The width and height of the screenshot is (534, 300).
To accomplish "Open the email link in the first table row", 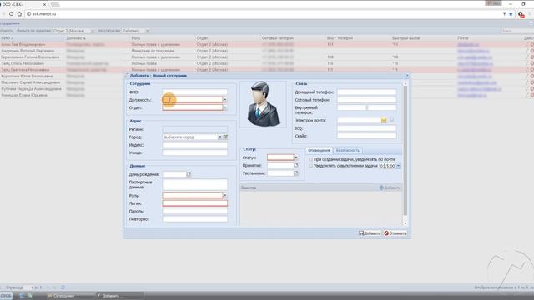I will [468, 44].
